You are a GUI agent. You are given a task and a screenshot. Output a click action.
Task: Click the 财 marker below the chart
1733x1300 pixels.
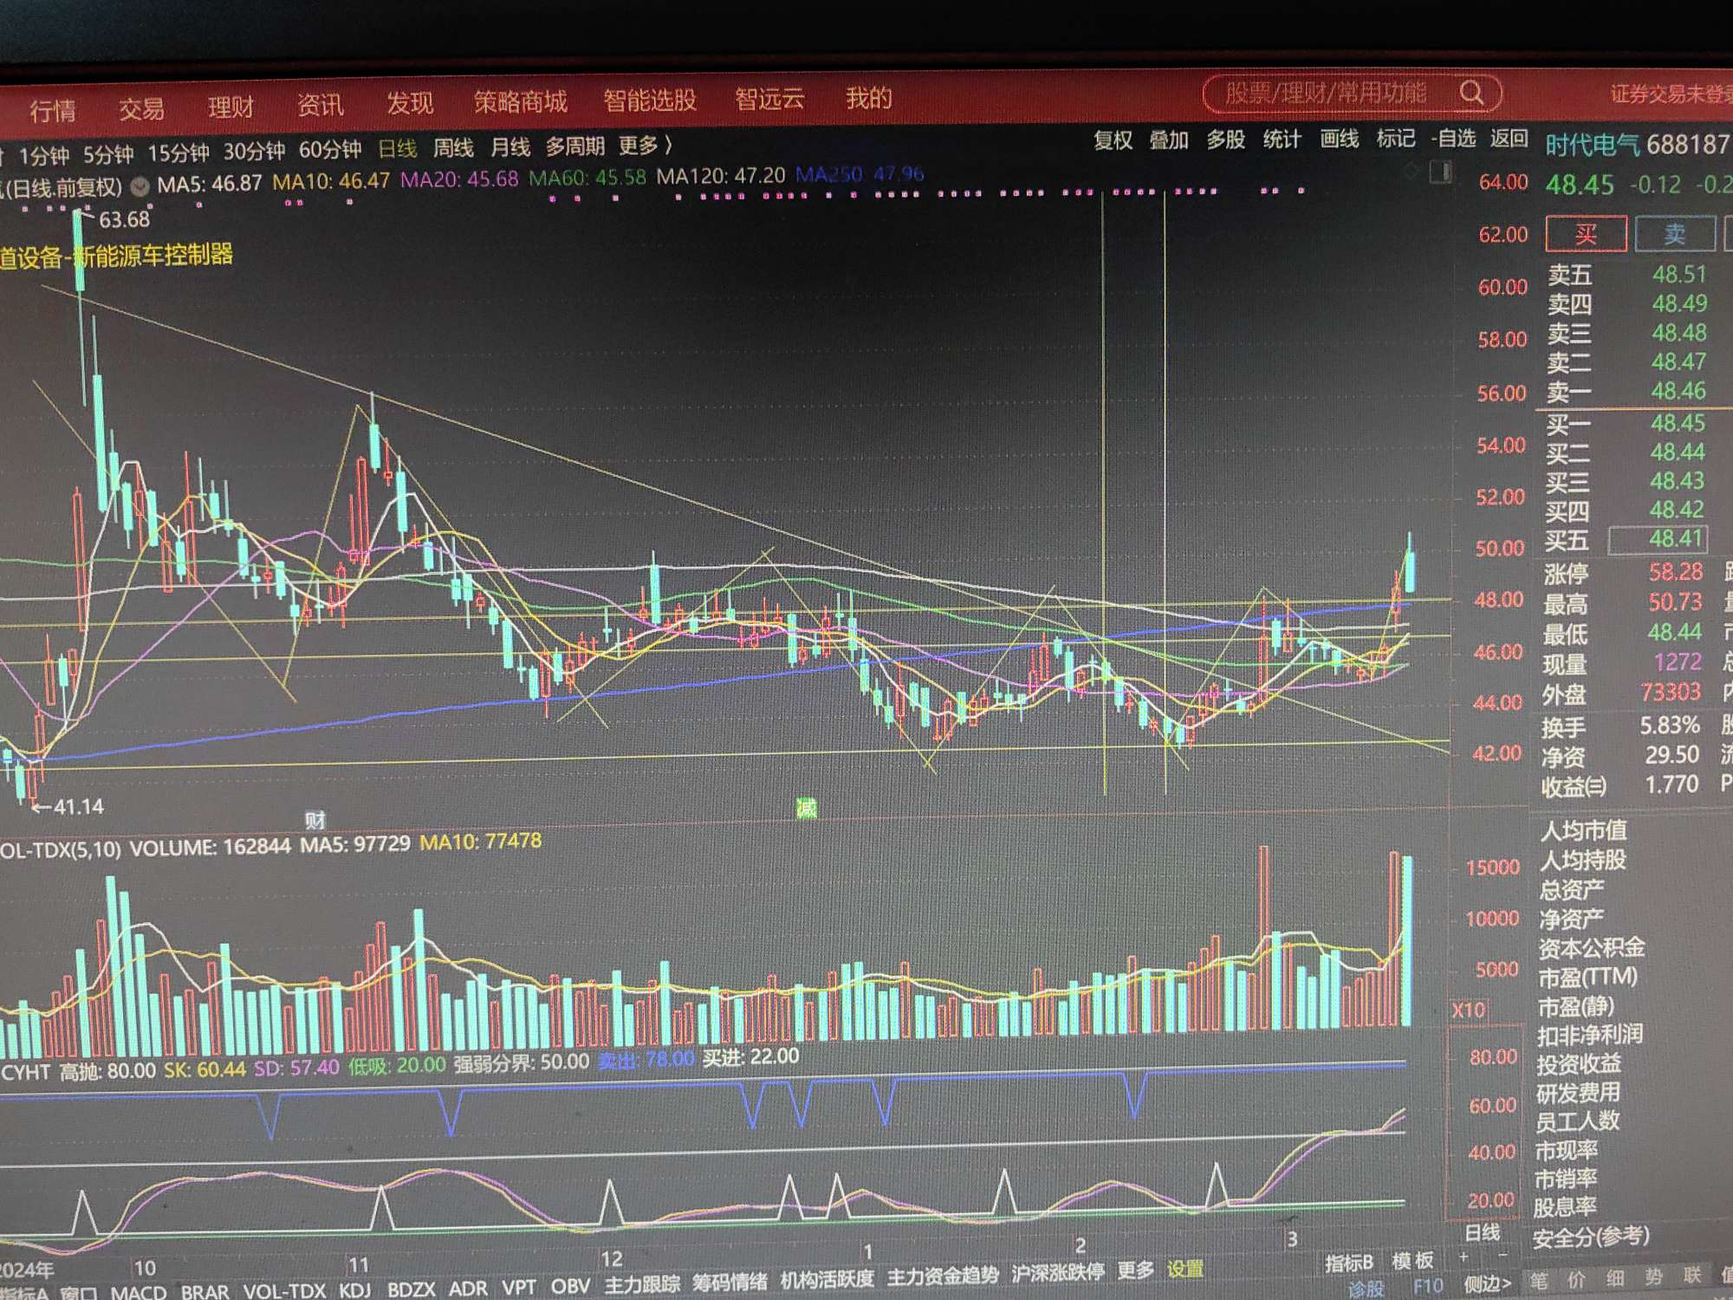[x=315, y=820]
